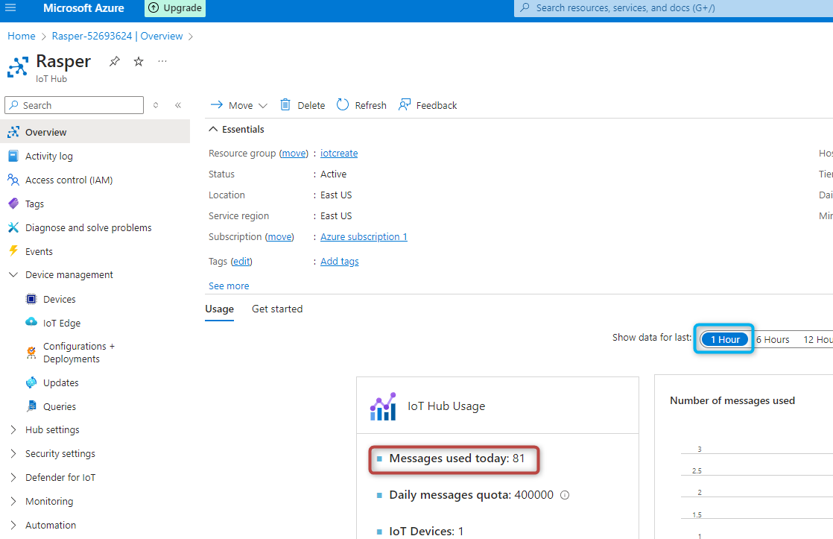Open Tags in the sidebar
Viewport: 833px width, 539px height.
coord(34,204)
